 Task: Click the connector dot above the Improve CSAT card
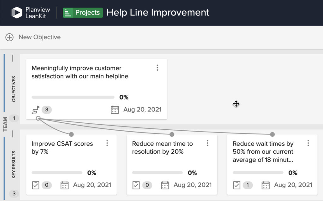coord(71,134)
